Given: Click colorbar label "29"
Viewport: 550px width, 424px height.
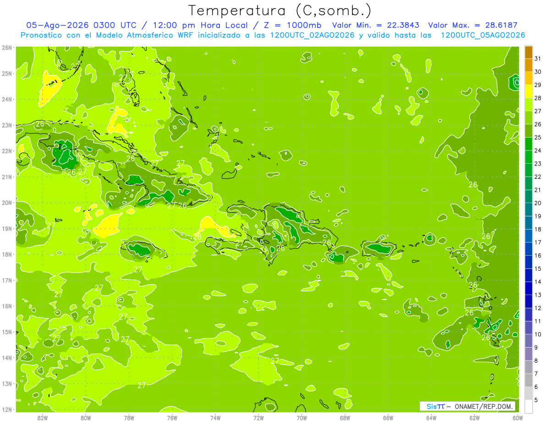Looking at the screenshot, I should click(538, 85).
